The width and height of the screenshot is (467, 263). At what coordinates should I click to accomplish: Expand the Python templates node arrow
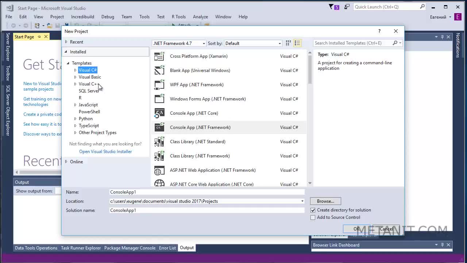coord(75,119)
